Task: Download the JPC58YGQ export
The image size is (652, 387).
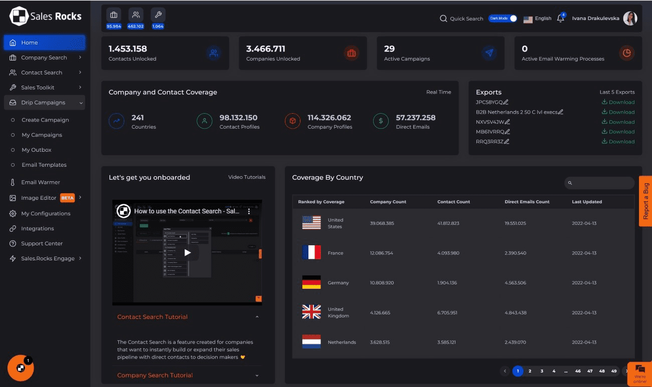Action: point(618,102)
